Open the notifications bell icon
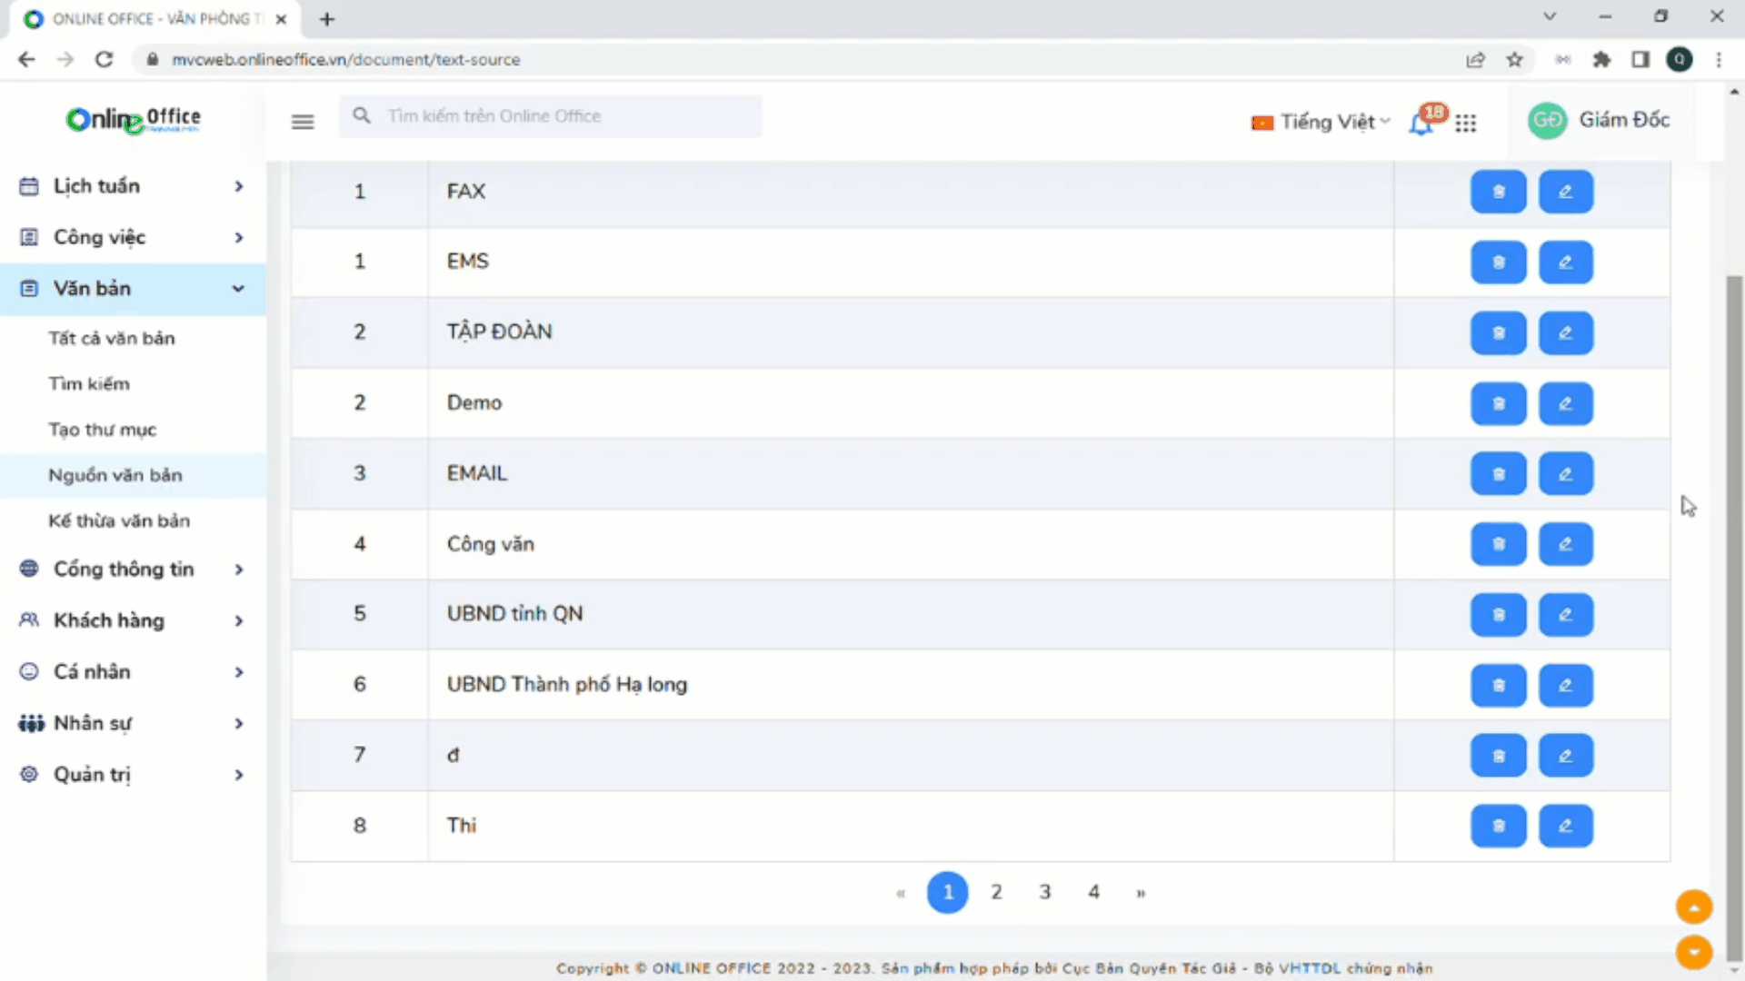Screen dimensions: 1745x981 point(1421,123)
